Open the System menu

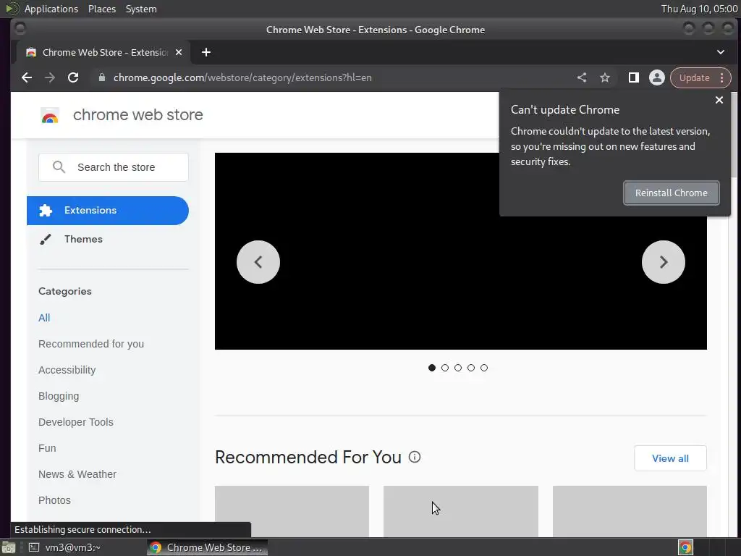141,9
